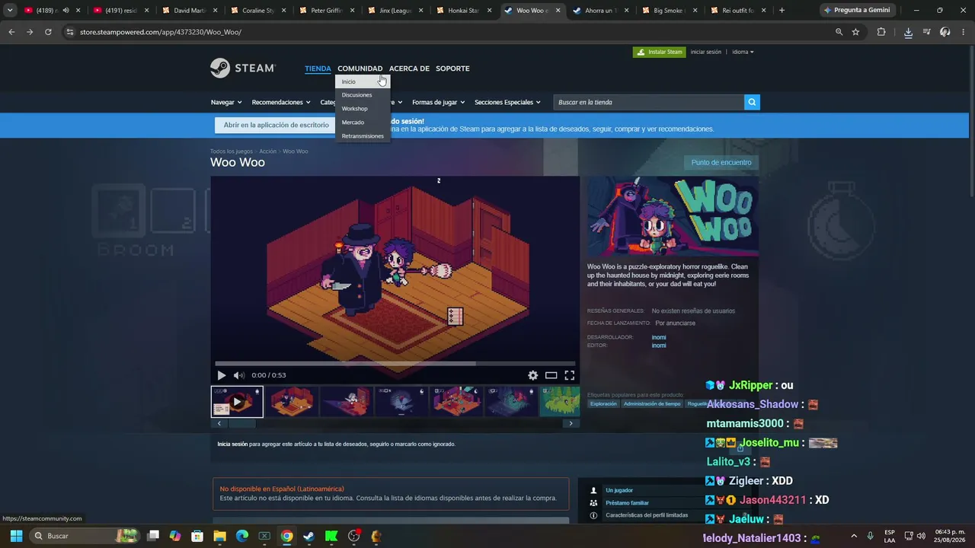The width and height of the screenshot is (975, 548).
Task: Open a new browser tab
Action: tap(782, 11)
